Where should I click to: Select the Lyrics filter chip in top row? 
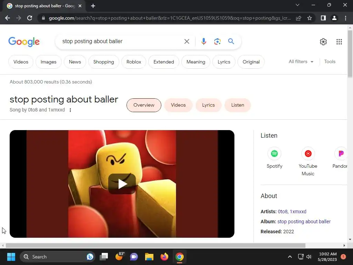tap(224, 62)
